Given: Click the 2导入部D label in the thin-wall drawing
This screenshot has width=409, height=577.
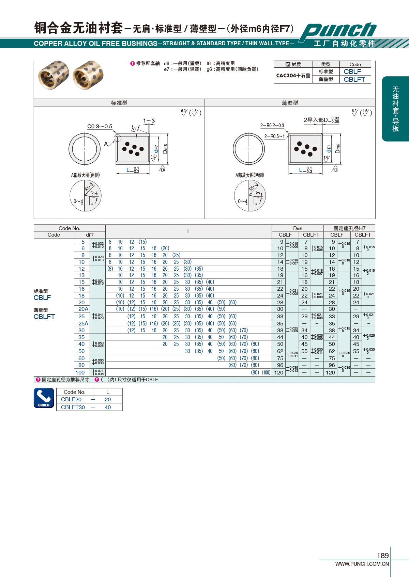Looking at the screenshot, I should [x=321, y=120].
